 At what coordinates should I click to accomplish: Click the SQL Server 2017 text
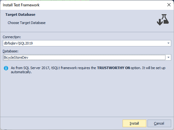point(36,68)
